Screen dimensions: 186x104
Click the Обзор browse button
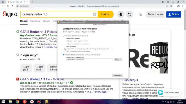coord(118,60)
